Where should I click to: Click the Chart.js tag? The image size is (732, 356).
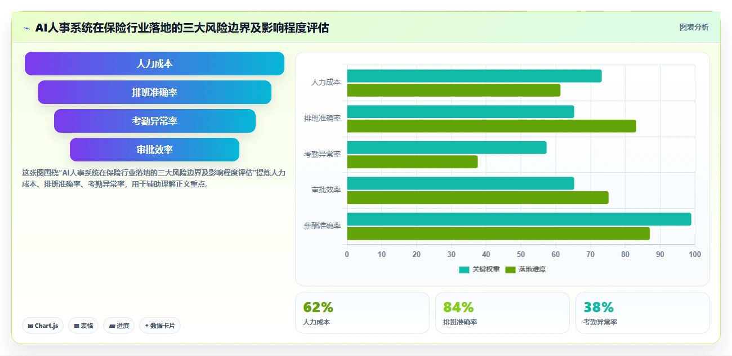click(x=43, y=326)
